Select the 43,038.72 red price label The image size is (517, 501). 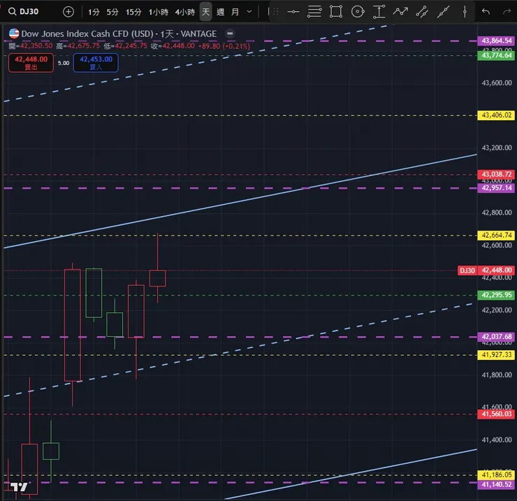(x=496, y=175)
